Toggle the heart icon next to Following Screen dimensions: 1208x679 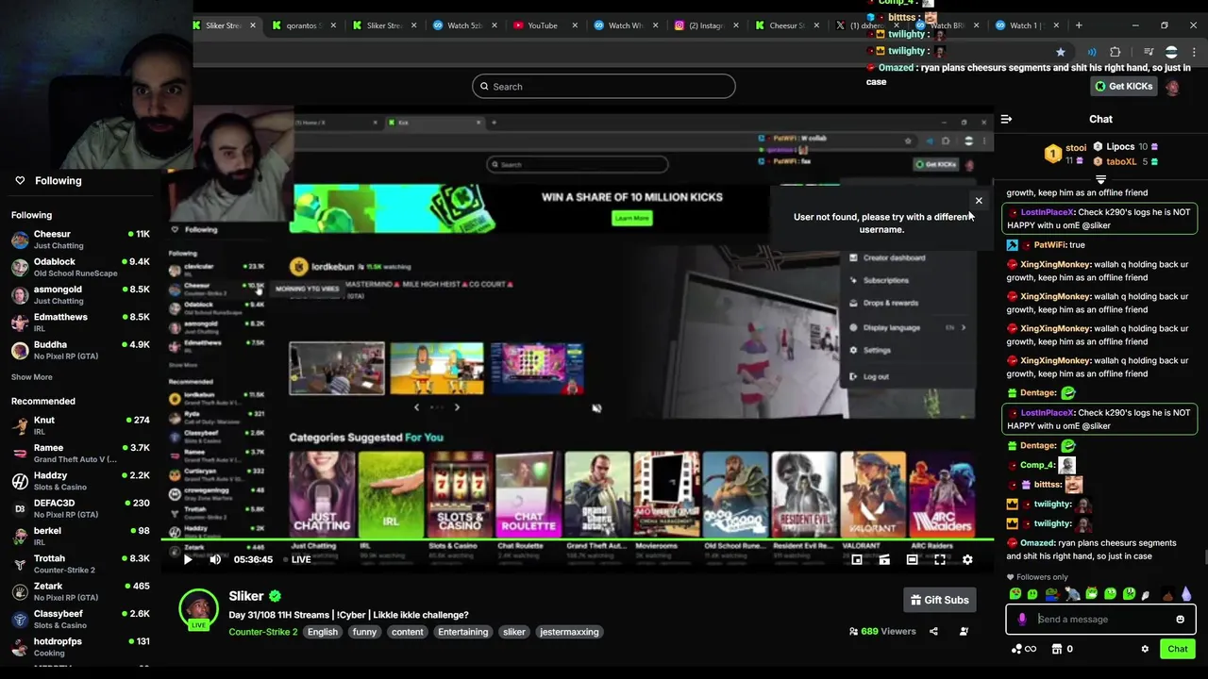(x=20, y=180)
